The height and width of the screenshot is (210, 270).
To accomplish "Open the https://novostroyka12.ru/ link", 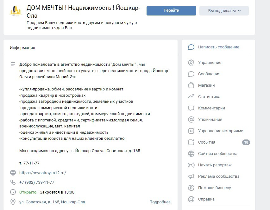I will click(42, 173).
